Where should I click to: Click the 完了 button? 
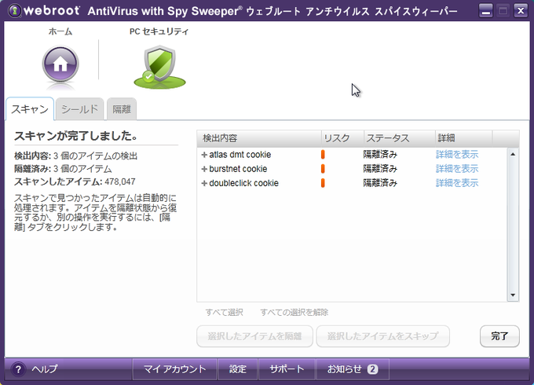[499, 336]
